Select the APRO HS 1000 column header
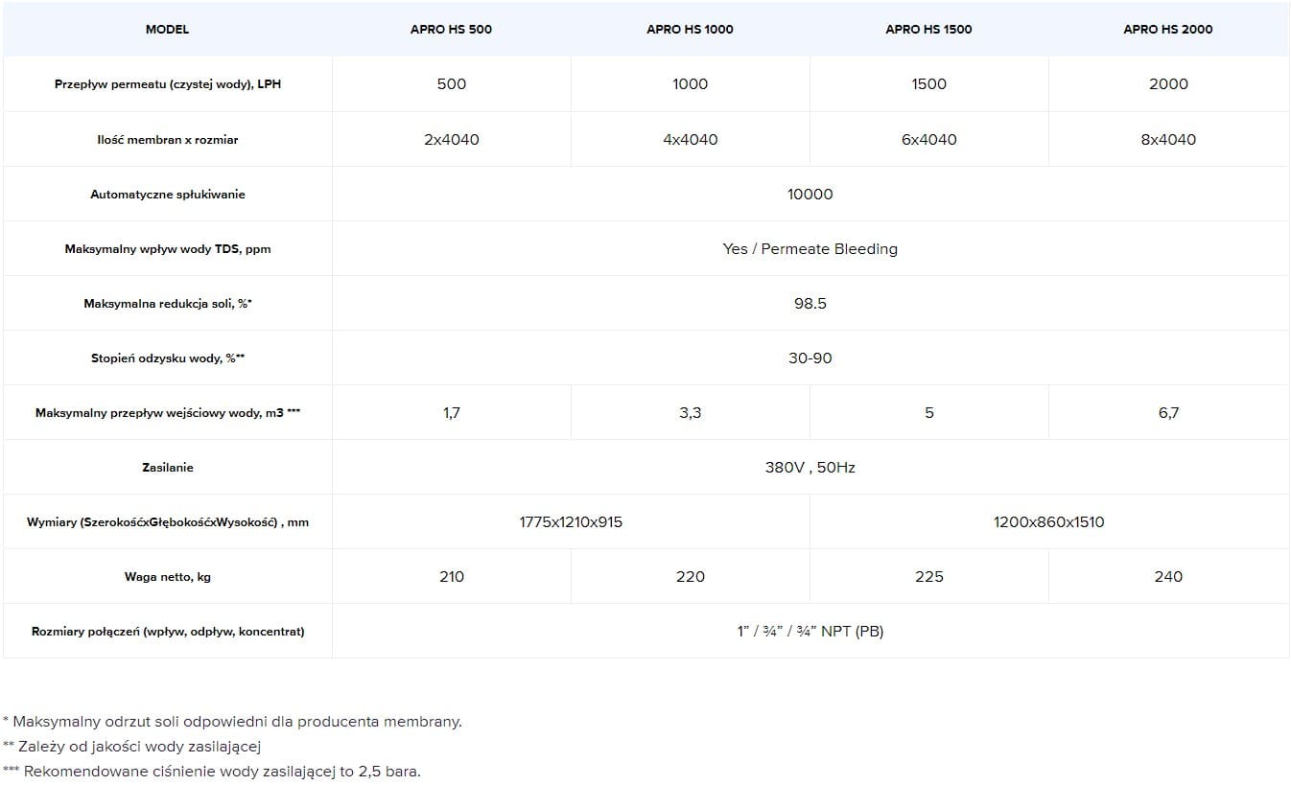Screen dimensions: 1291x785 pyautogui.click(x=690, y=30)
